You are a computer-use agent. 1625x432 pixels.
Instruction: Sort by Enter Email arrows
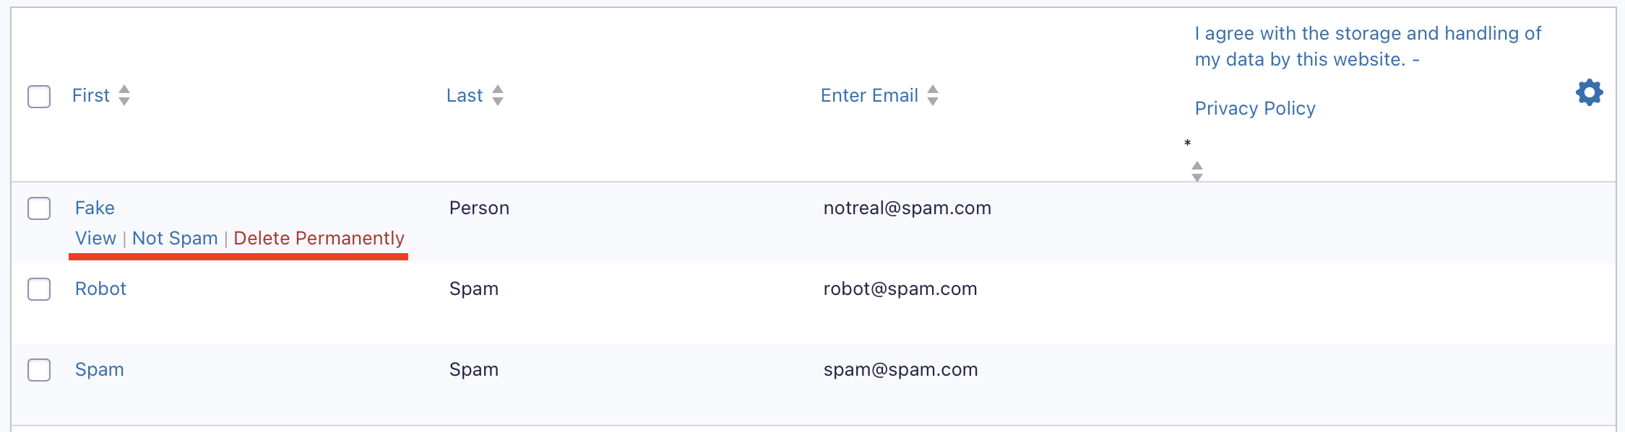pyautogui.click(x=933, y=95)
